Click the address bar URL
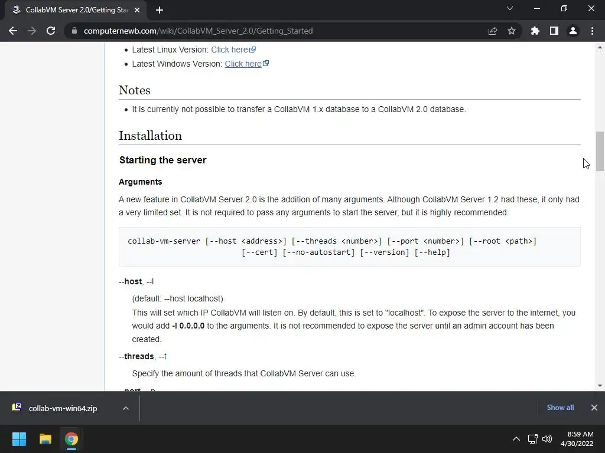The height and width of the screenshot is (453, 605). coord(198,31)
